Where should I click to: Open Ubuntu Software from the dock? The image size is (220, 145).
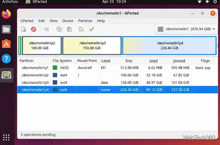pos(6,44)
